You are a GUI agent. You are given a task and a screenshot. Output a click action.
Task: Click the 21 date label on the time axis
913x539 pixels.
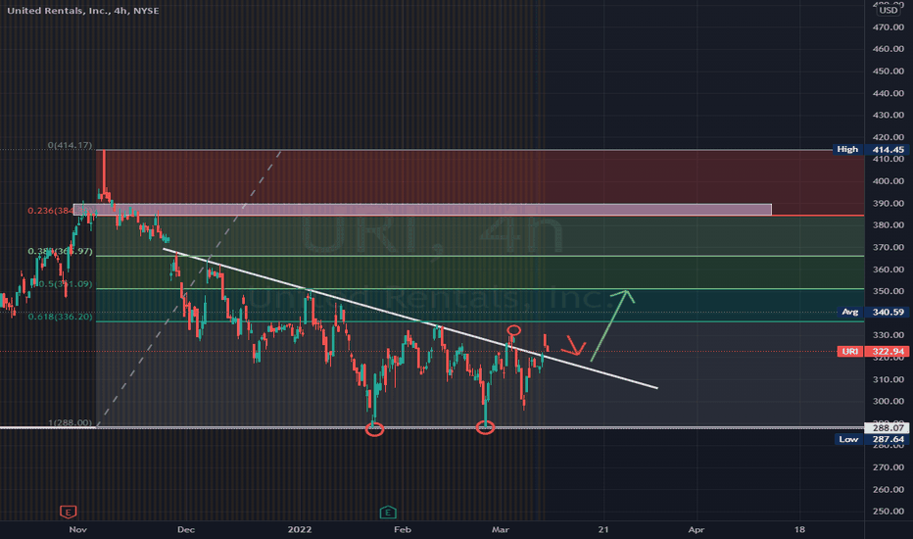(x=603, y=529)
